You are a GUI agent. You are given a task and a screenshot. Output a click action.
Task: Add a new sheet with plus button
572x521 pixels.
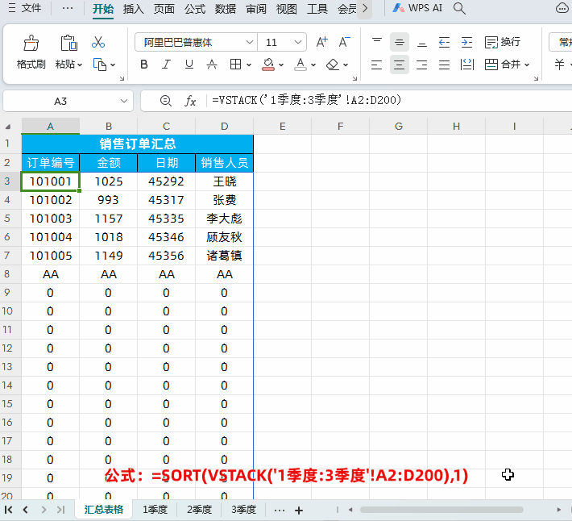pos(299,510)
